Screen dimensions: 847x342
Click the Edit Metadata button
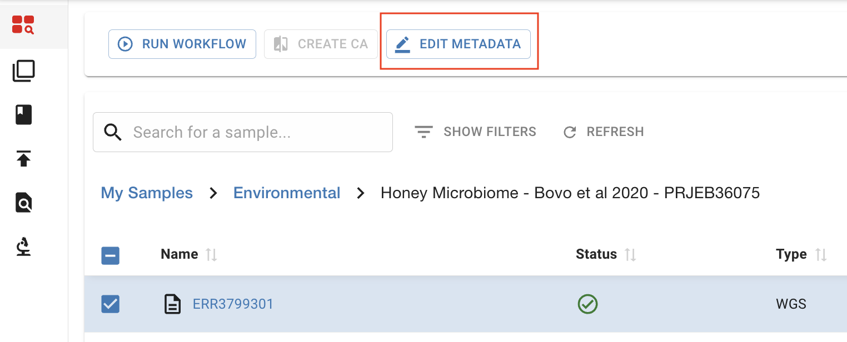click(459, 44)
